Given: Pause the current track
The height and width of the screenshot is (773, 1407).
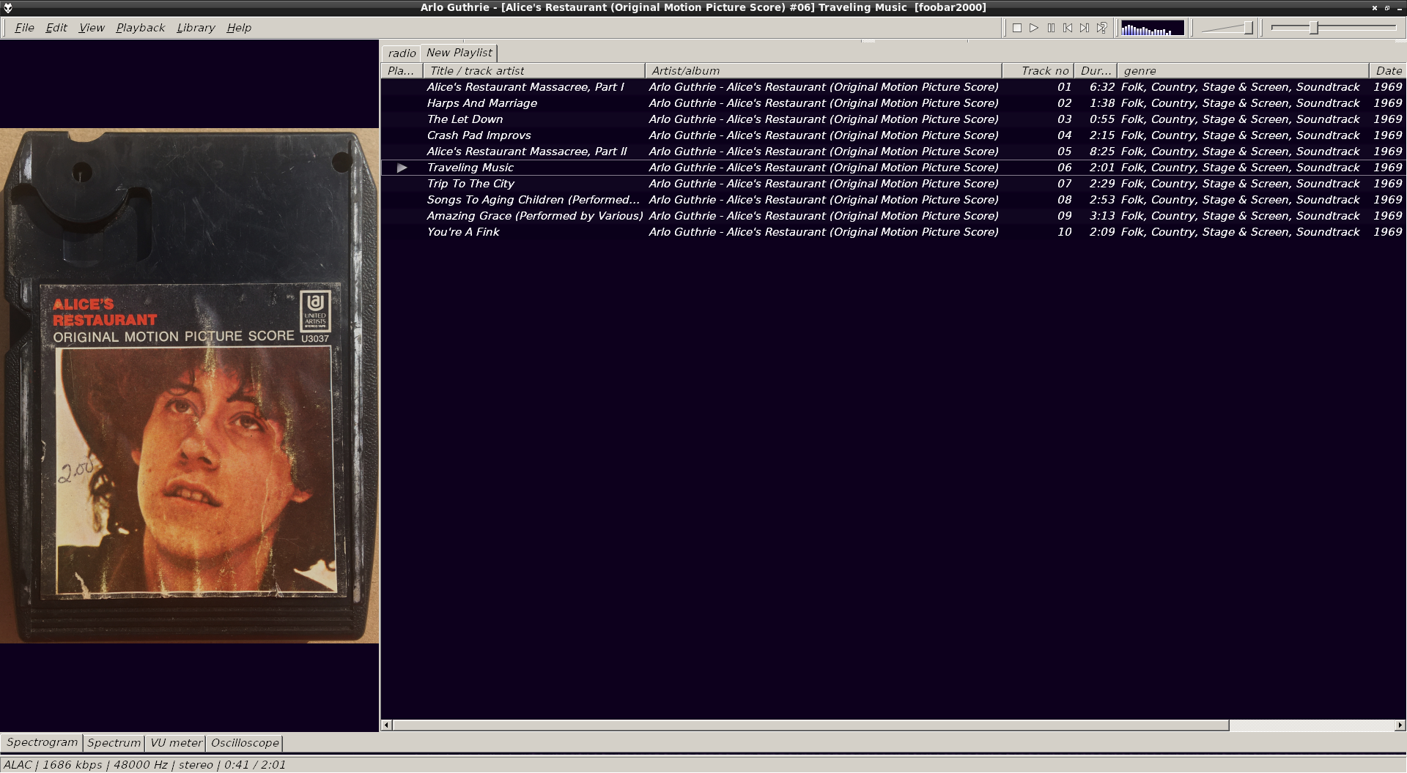Looking at the screenshot, I should [1051, 28].
